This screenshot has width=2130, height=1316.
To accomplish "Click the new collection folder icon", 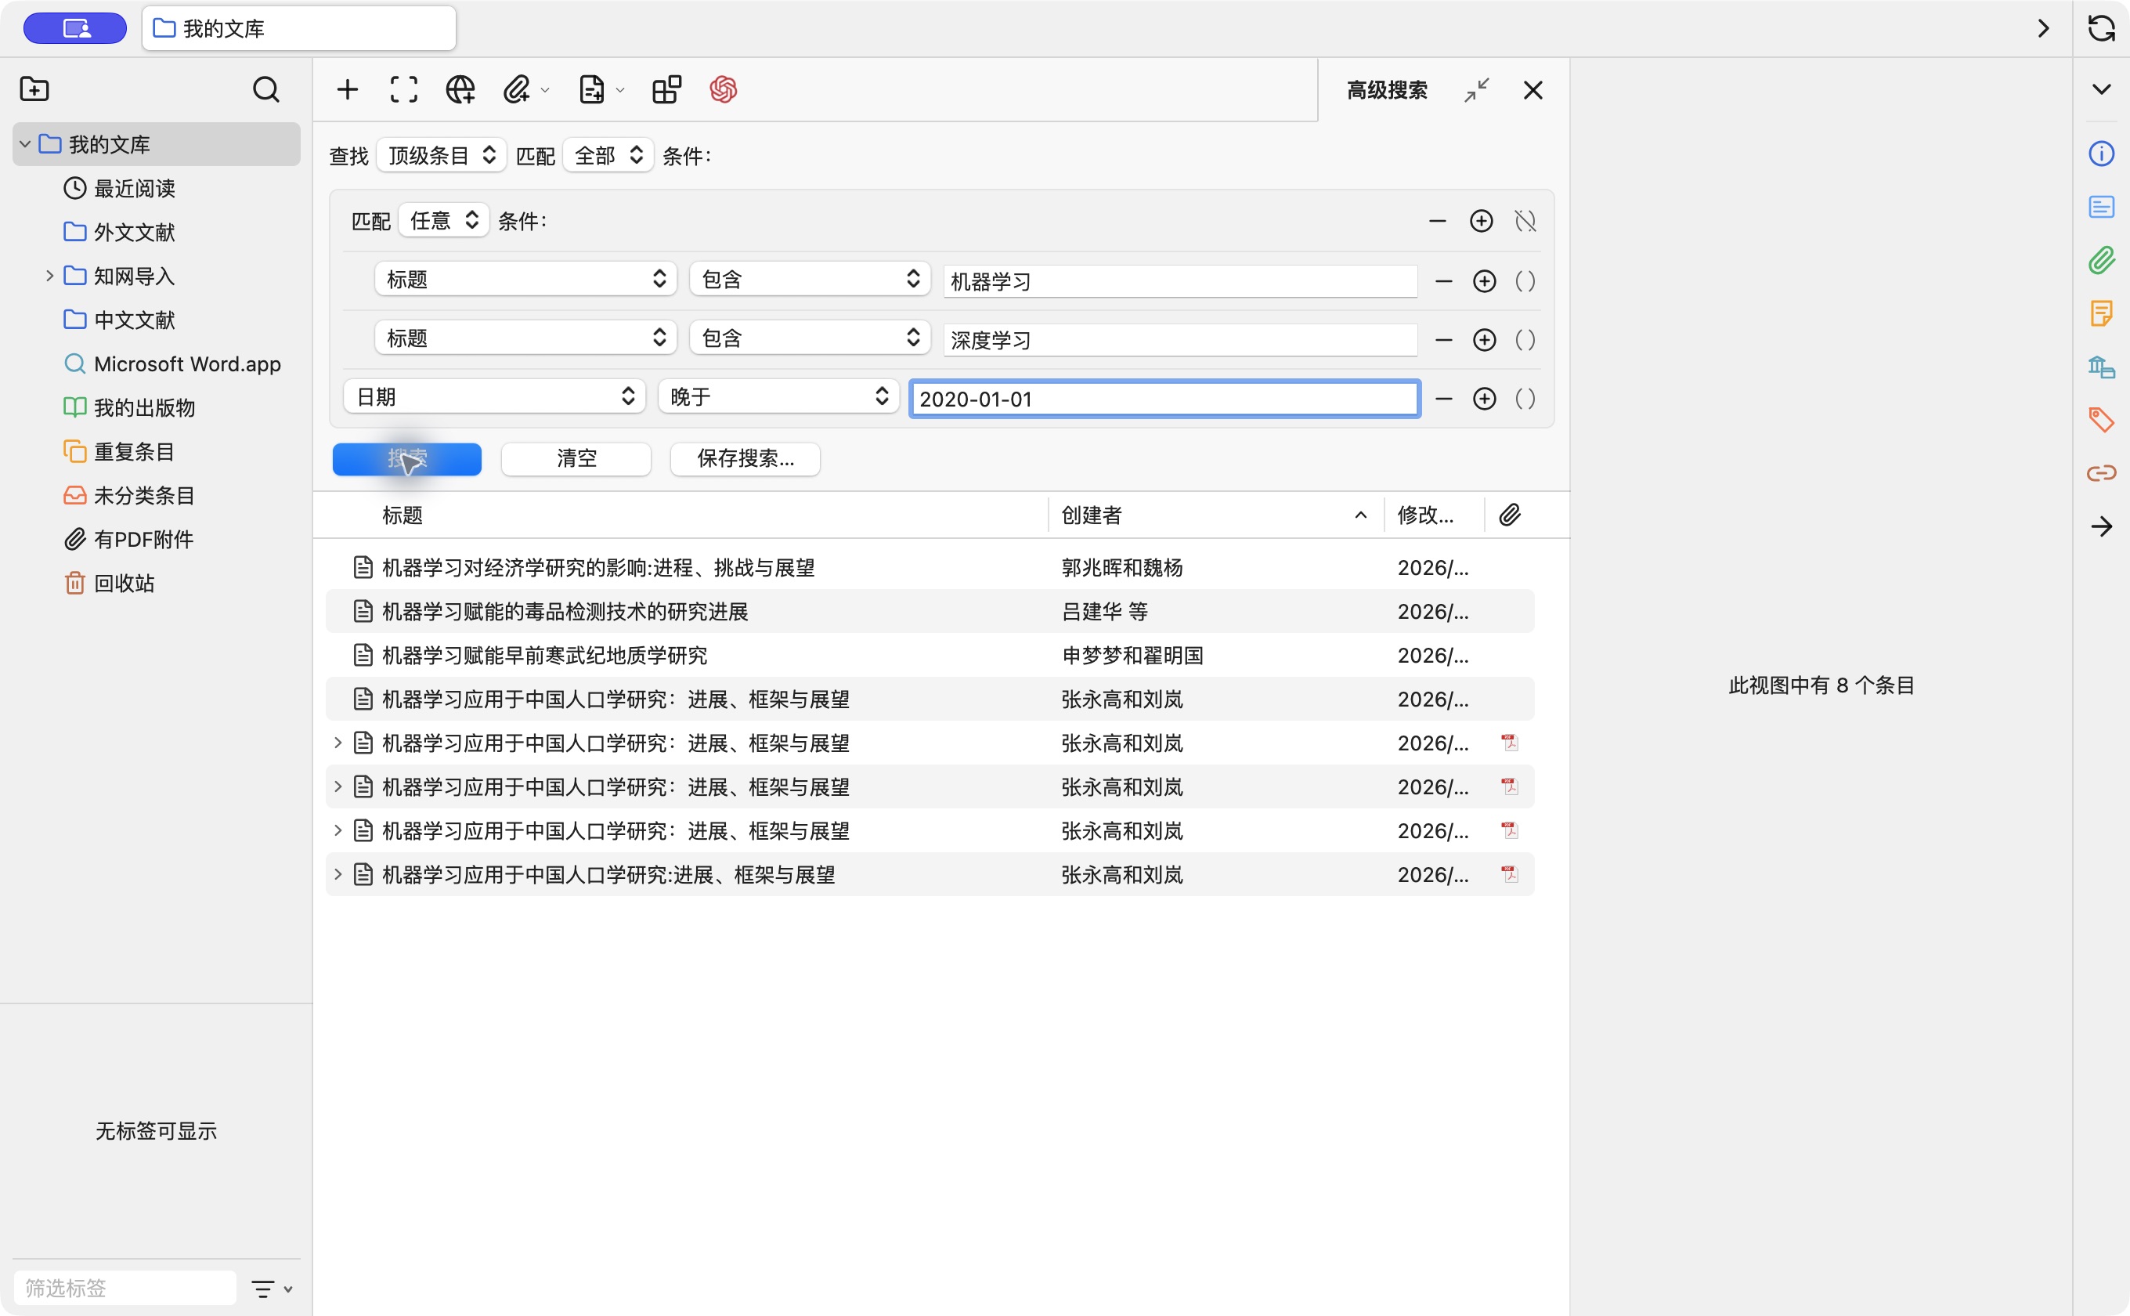I will [34, 89].
